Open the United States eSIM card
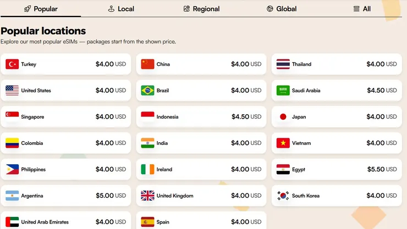This screenshot has width=407, height=229. tap(66, 91)
